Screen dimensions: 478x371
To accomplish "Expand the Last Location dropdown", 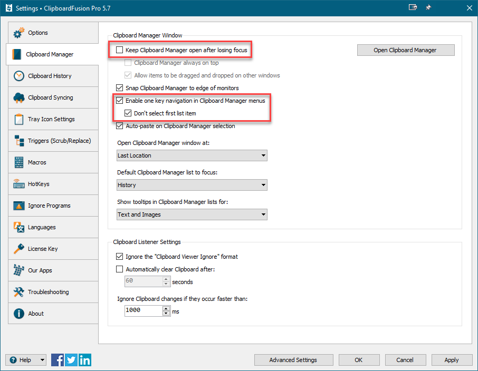I will [x=192, y=155].
